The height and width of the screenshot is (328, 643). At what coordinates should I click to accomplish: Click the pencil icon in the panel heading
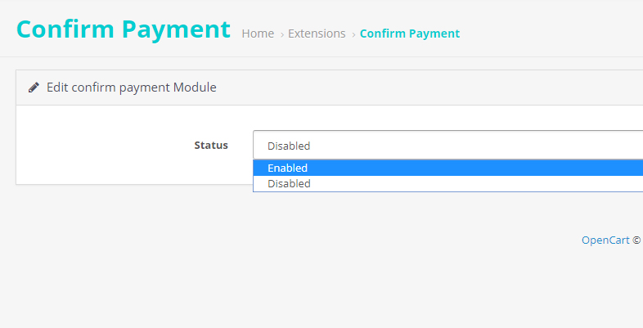click(x=34, y=87)
